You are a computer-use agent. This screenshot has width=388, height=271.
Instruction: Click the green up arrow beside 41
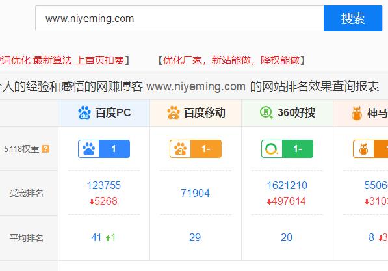108,238
